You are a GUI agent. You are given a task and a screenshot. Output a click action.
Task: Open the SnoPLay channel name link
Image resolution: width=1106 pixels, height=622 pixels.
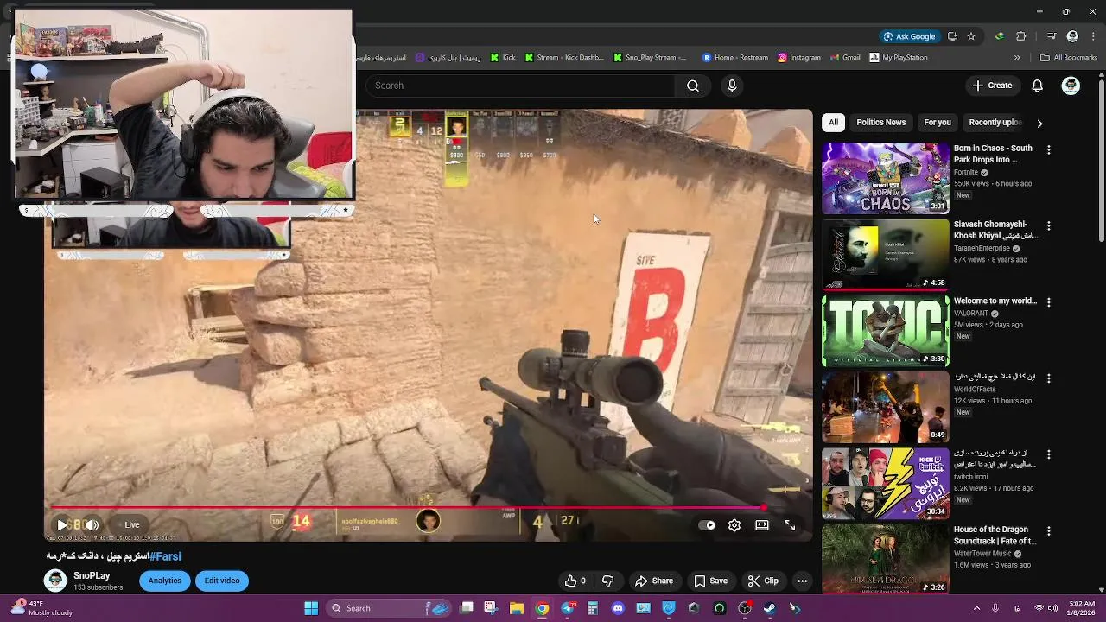[92, 575]
